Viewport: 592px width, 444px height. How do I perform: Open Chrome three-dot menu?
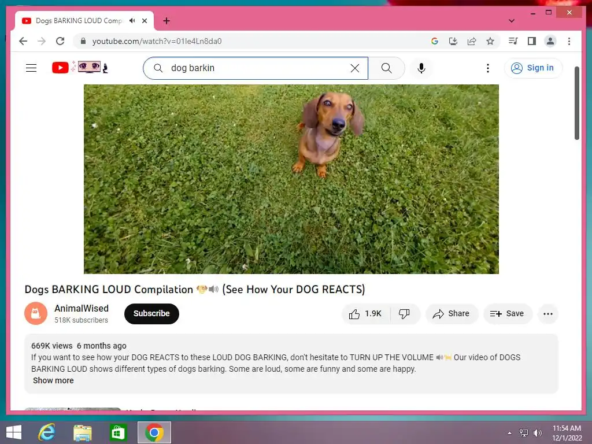569,41
